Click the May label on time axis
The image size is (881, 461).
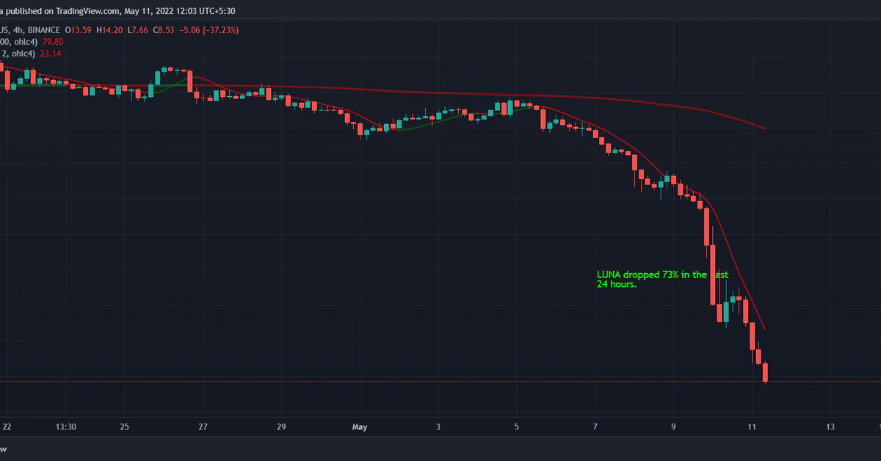(359, 426)
